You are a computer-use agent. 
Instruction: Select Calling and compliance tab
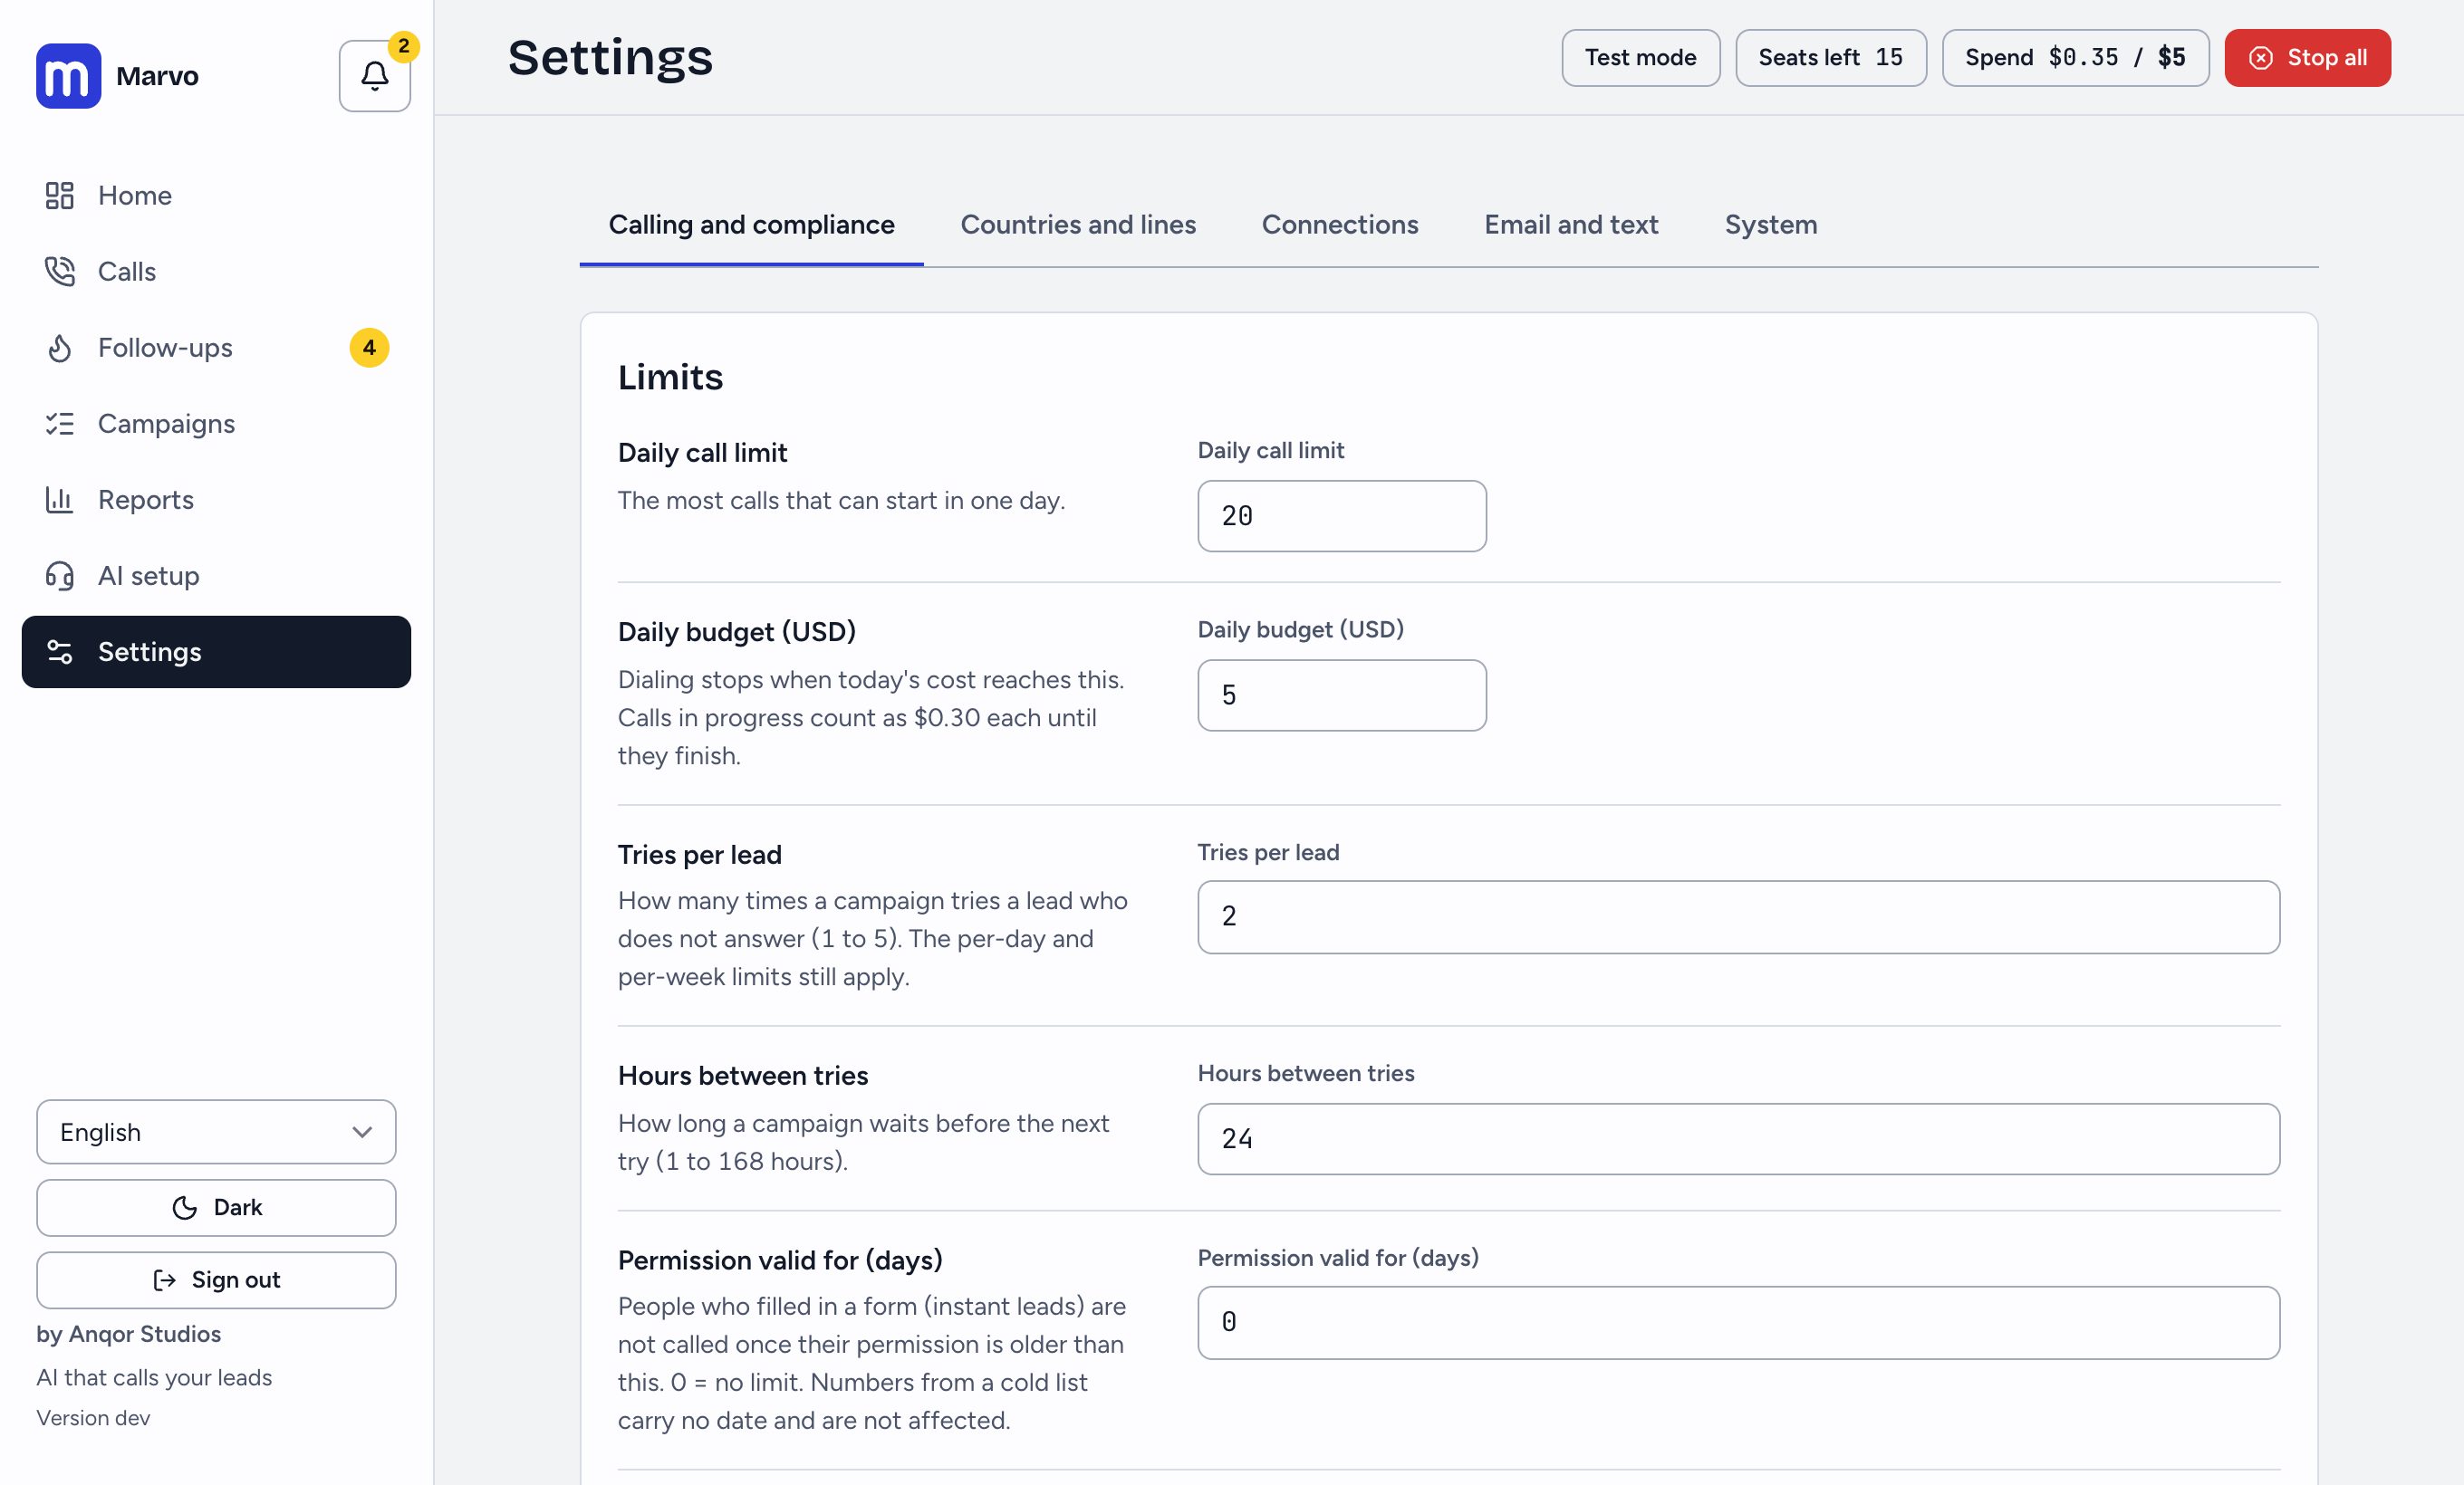pyautogui.click(x=752, y=225)
